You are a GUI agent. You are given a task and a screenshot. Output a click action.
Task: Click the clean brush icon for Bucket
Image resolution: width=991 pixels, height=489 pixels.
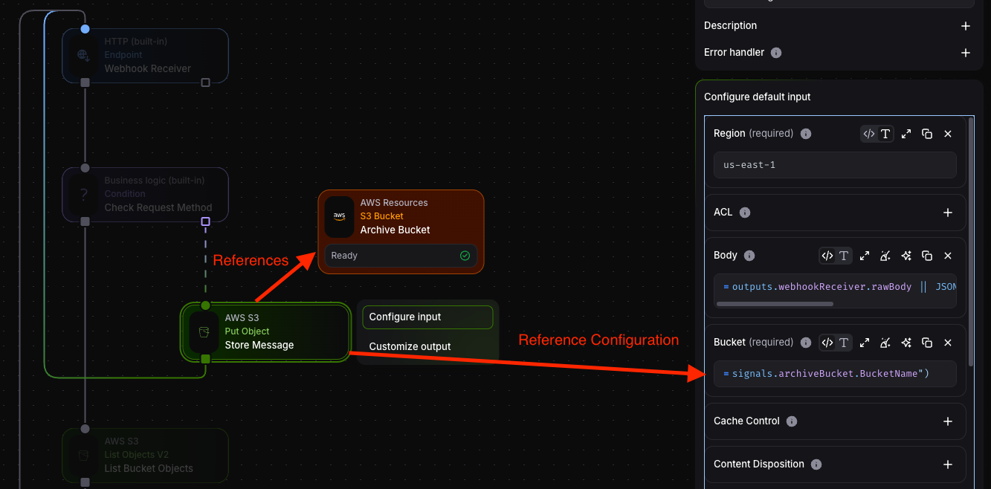point(885,343)
